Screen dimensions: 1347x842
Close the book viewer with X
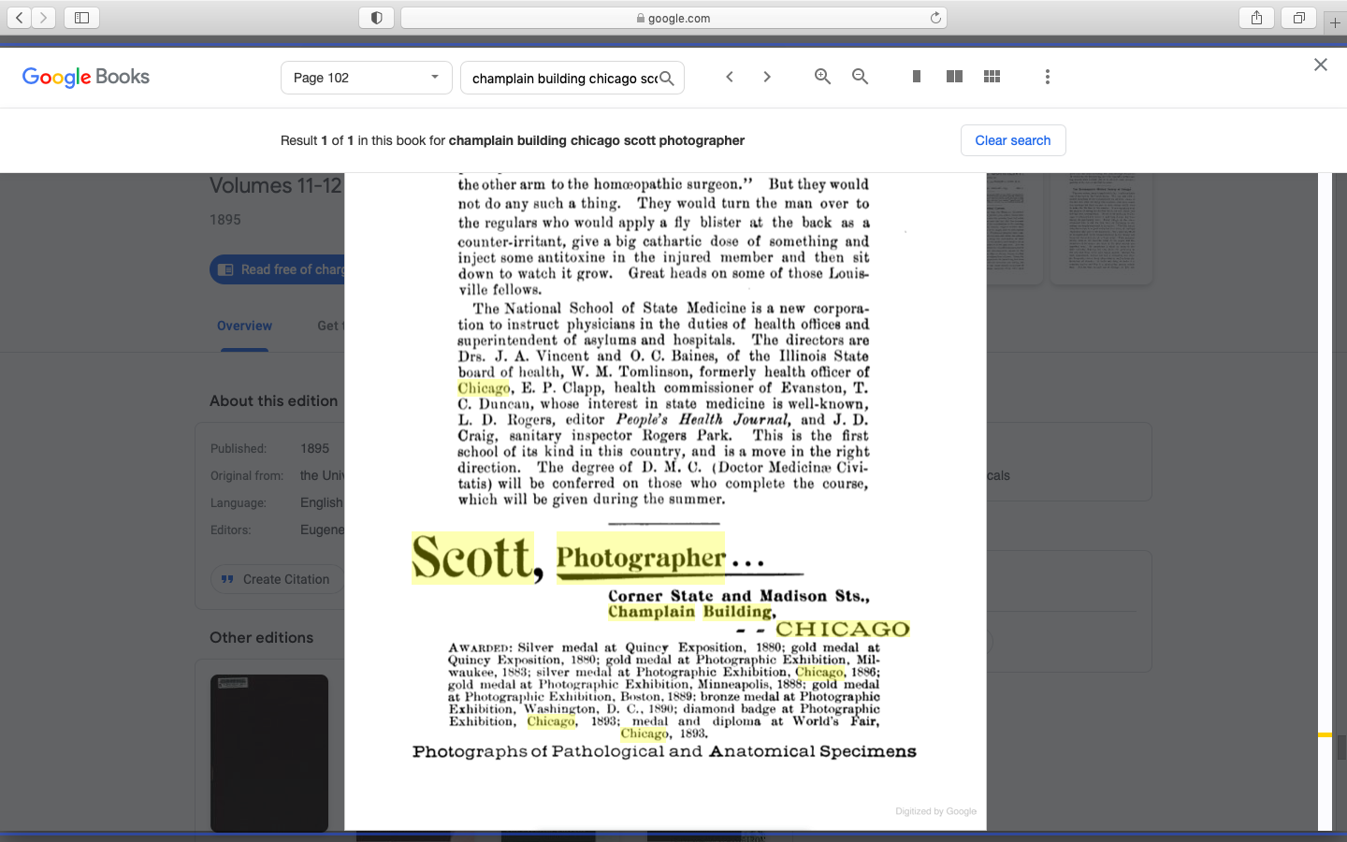coord(1320,65)
